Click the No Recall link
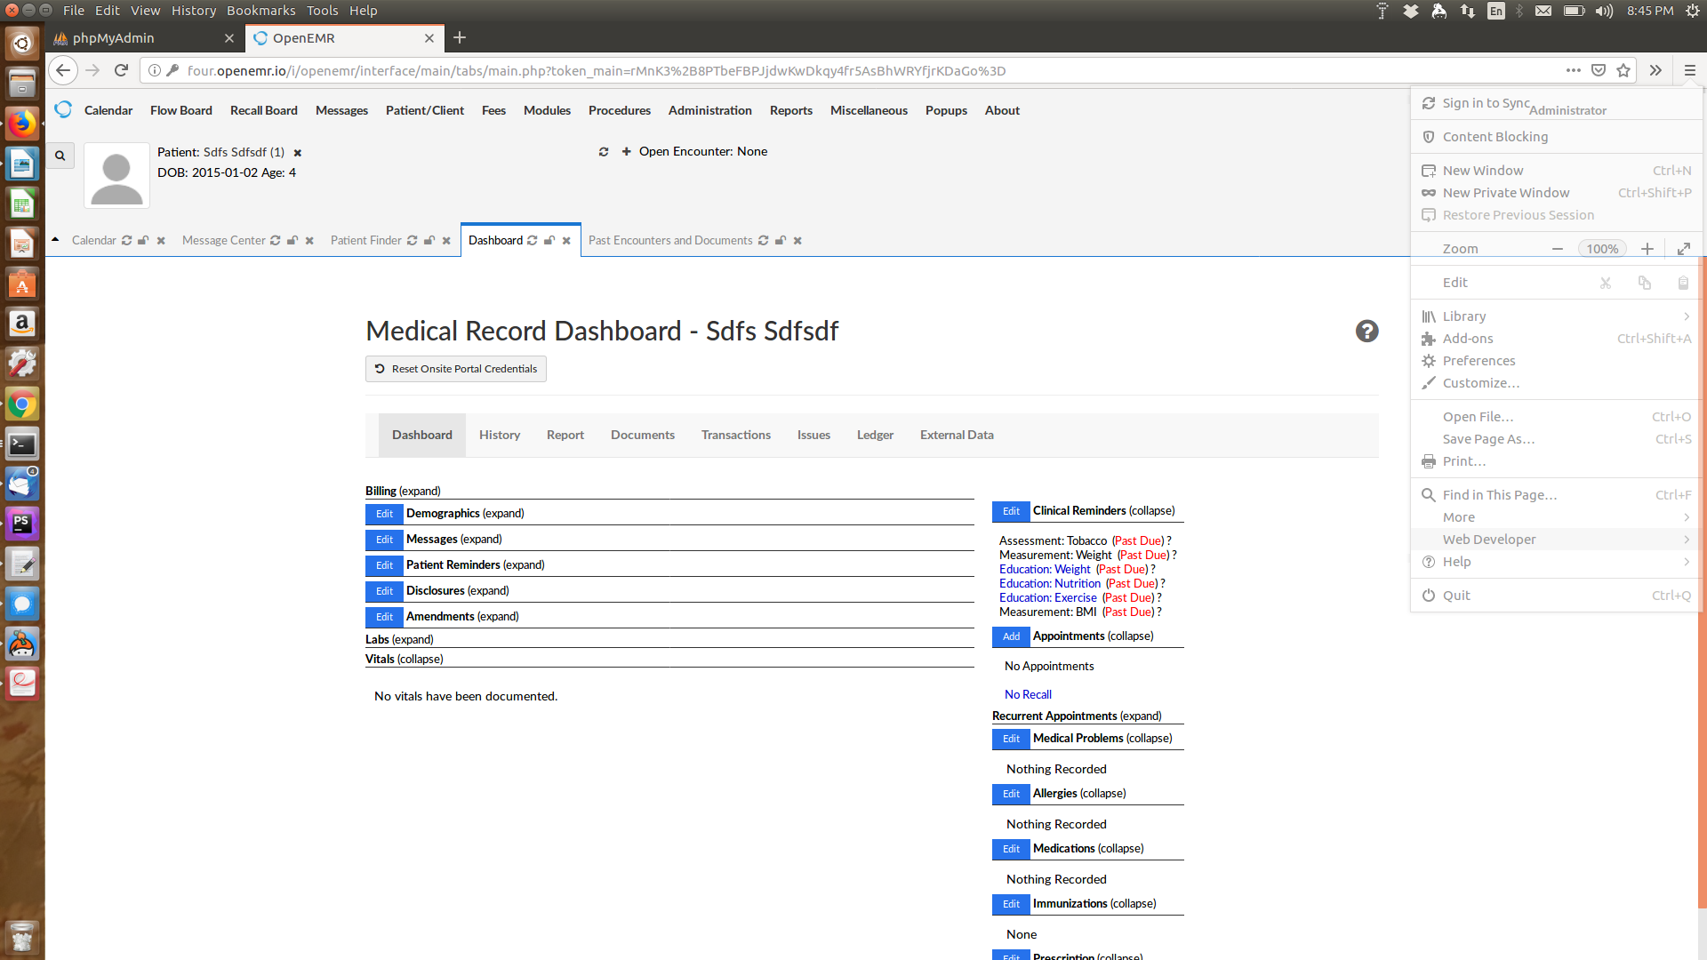Screen dimensions: 1707x960 [x=1028, y=694]
